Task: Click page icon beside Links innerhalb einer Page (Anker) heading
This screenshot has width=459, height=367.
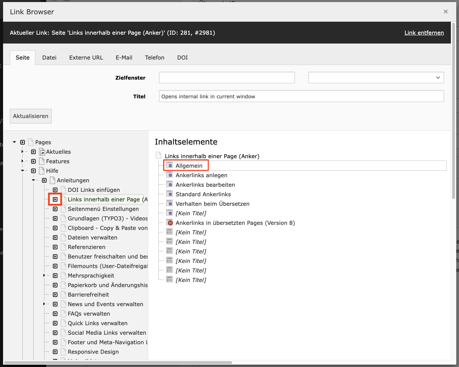Action: point(158,155)
